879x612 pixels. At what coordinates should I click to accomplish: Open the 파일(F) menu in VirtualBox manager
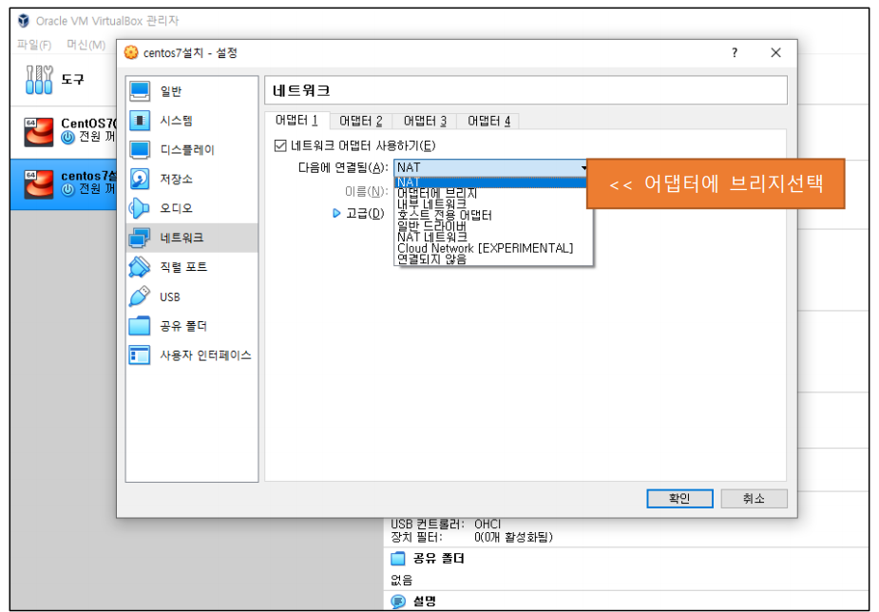[x=33, y=45]
